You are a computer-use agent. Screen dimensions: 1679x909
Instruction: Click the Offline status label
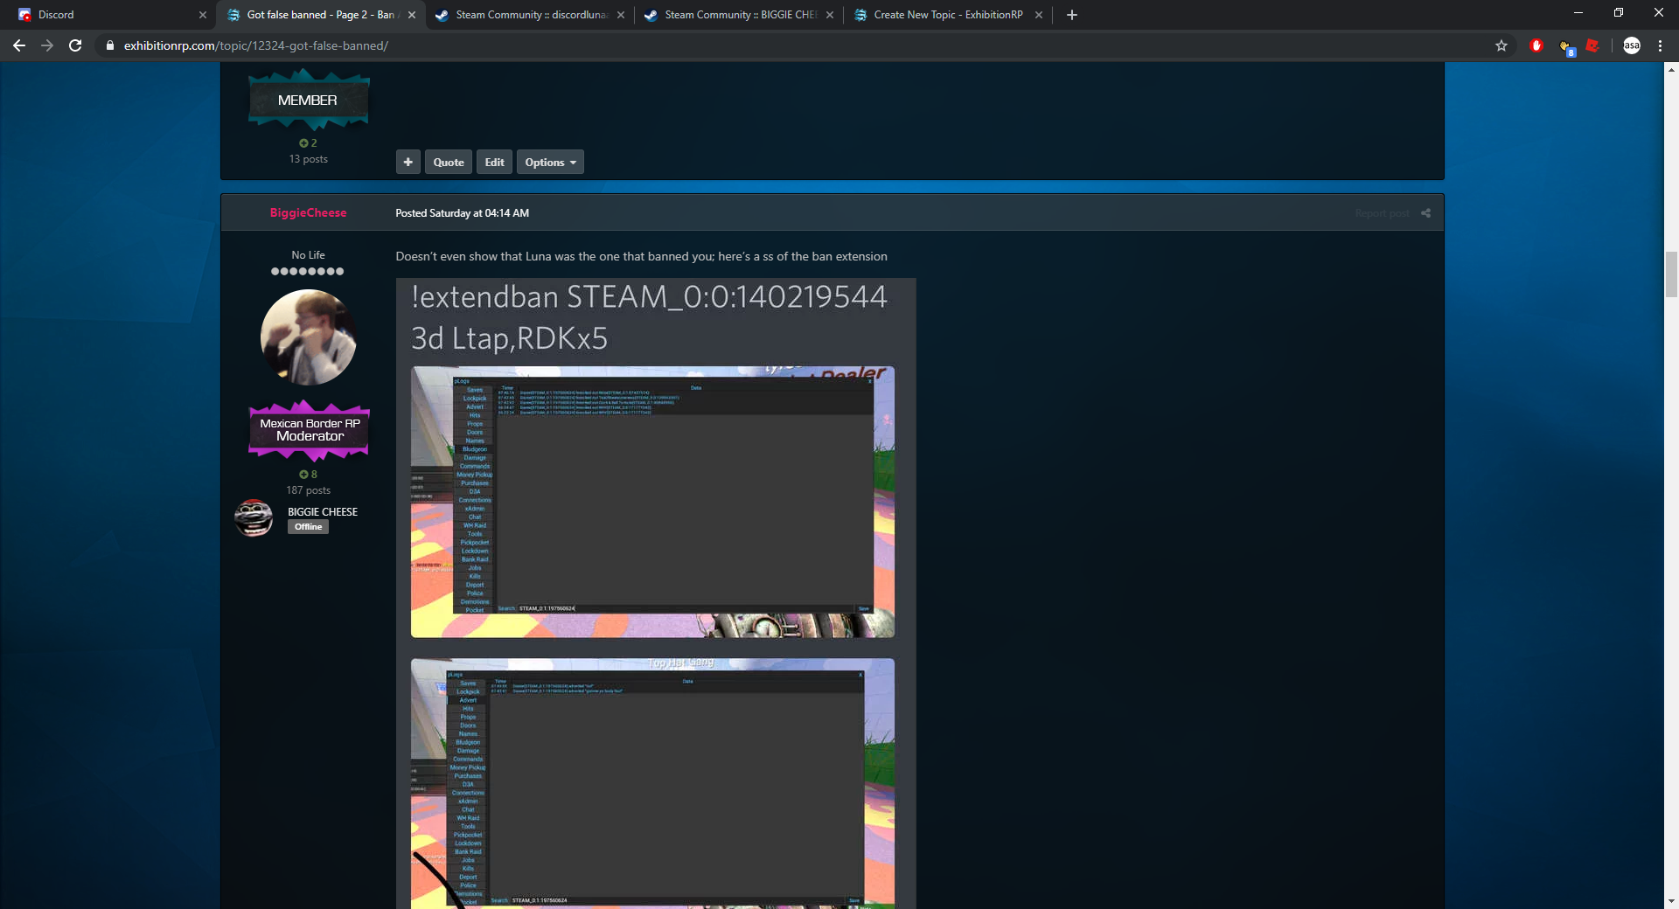[x=308, y=527]
